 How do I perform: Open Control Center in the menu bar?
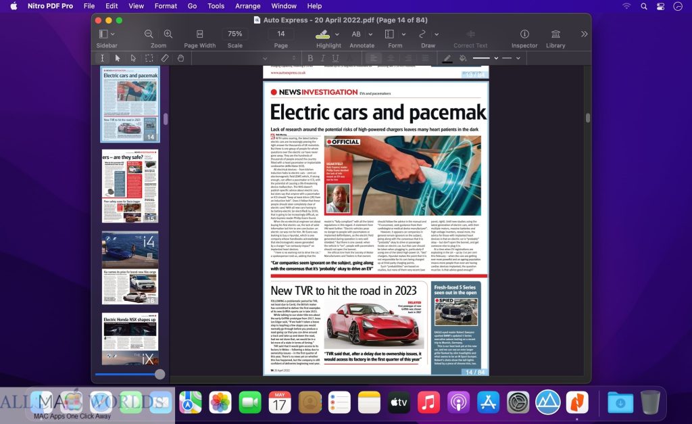click(x=661, y=6)
